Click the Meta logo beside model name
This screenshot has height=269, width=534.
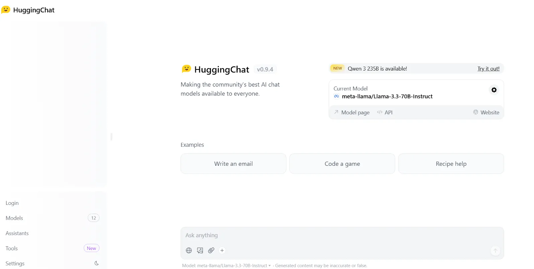pyautogui.click(x=336, y=96)
